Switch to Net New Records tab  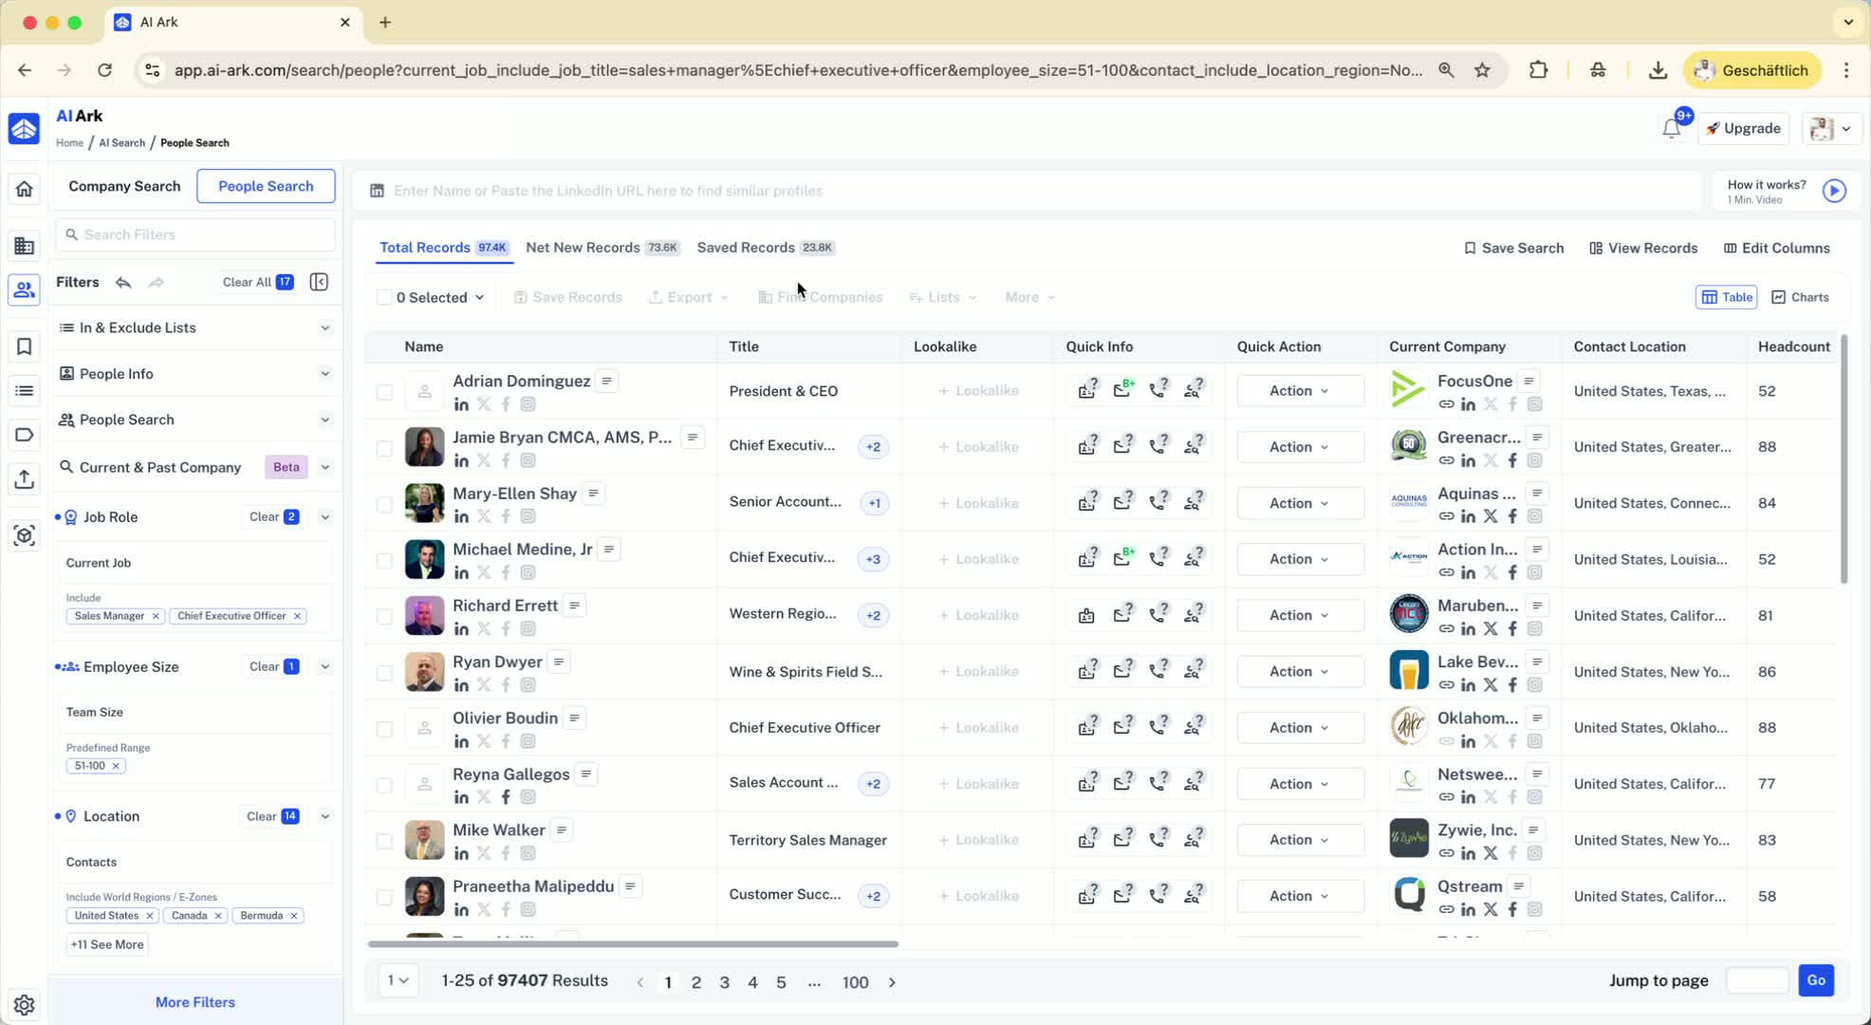[x=583, y=248]
